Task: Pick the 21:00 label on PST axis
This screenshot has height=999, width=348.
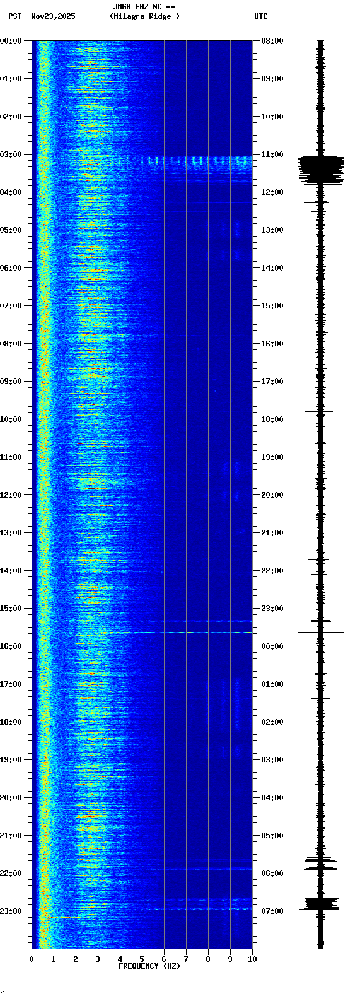Action: point(11,836)
